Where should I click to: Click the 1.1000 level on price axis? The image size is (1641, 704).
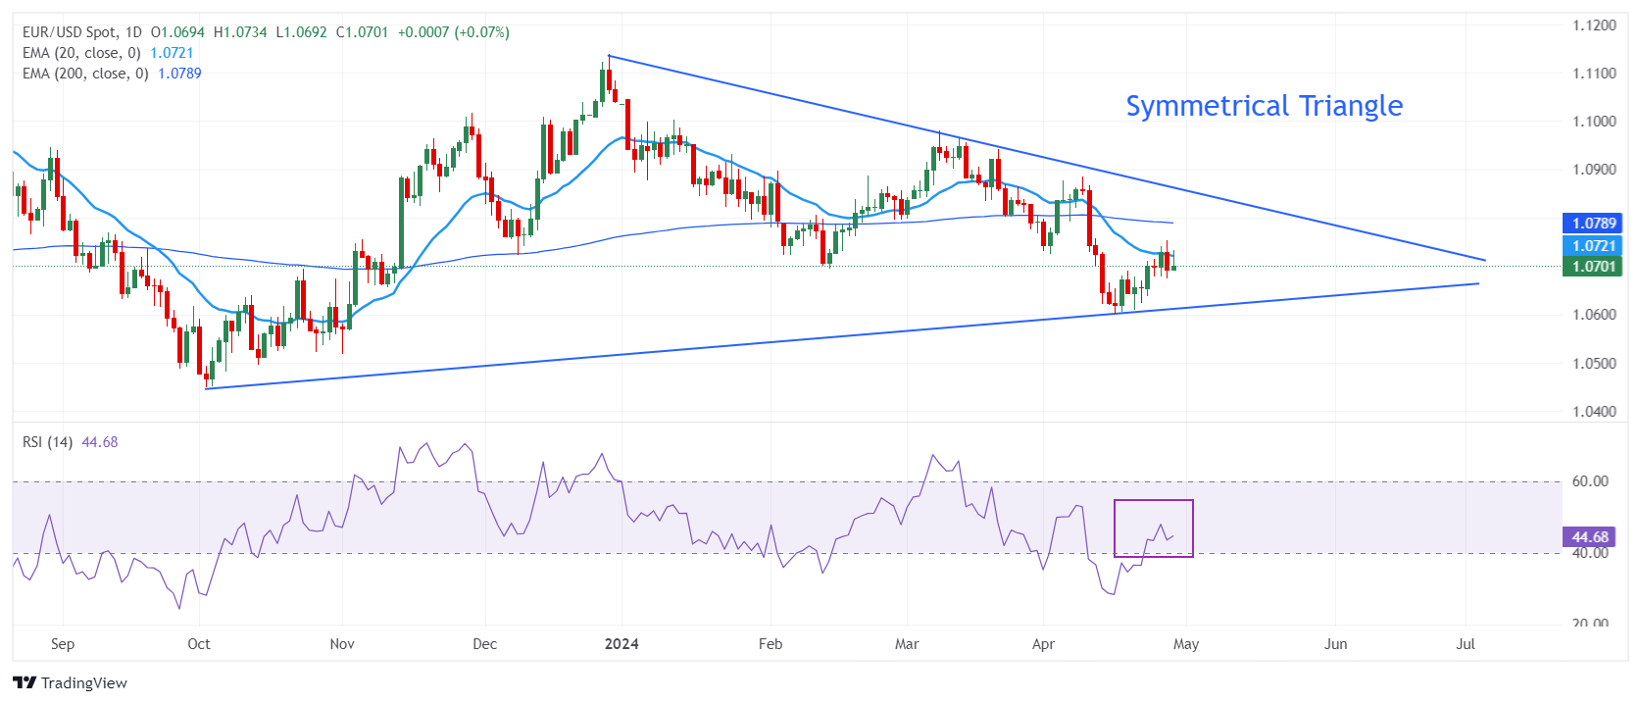1594,122
